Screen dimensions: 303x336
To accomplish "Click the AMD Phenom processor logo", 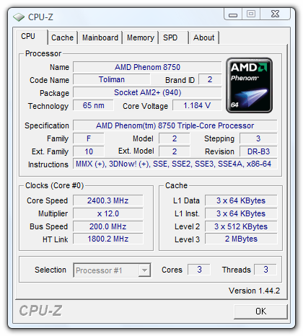I will [x=249, y=85].
